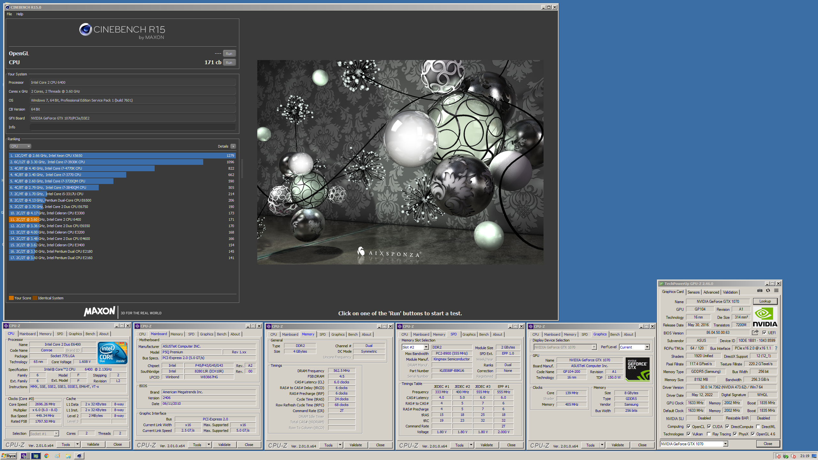
Task: Toggle the CUDA checkbox
Action: pos(709,426)
